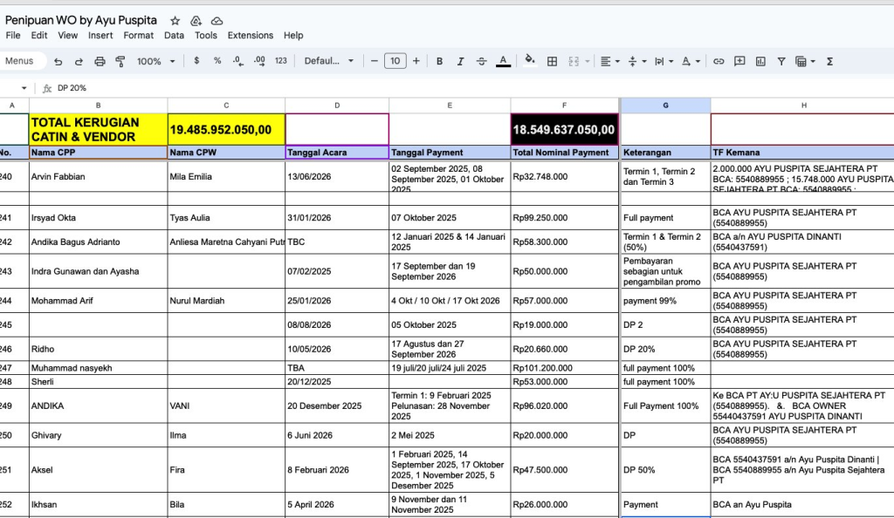Image resolution: width=894 pixels, height=518 pixels.
Task: Click the Print icon
Action: tap(100, 61)
